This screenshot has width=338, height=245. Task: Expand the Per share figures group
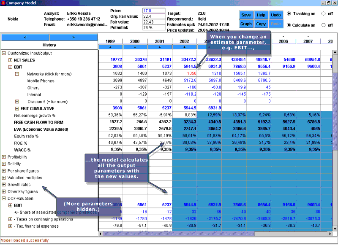4,171
